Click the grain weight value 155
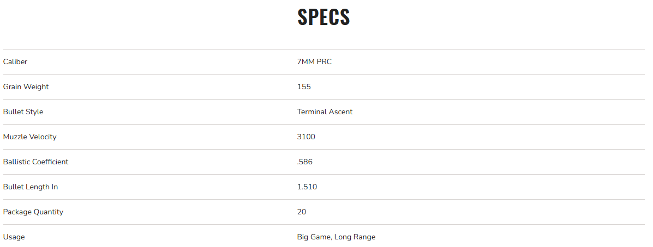The image size is (653, 247). coord(304,87)
